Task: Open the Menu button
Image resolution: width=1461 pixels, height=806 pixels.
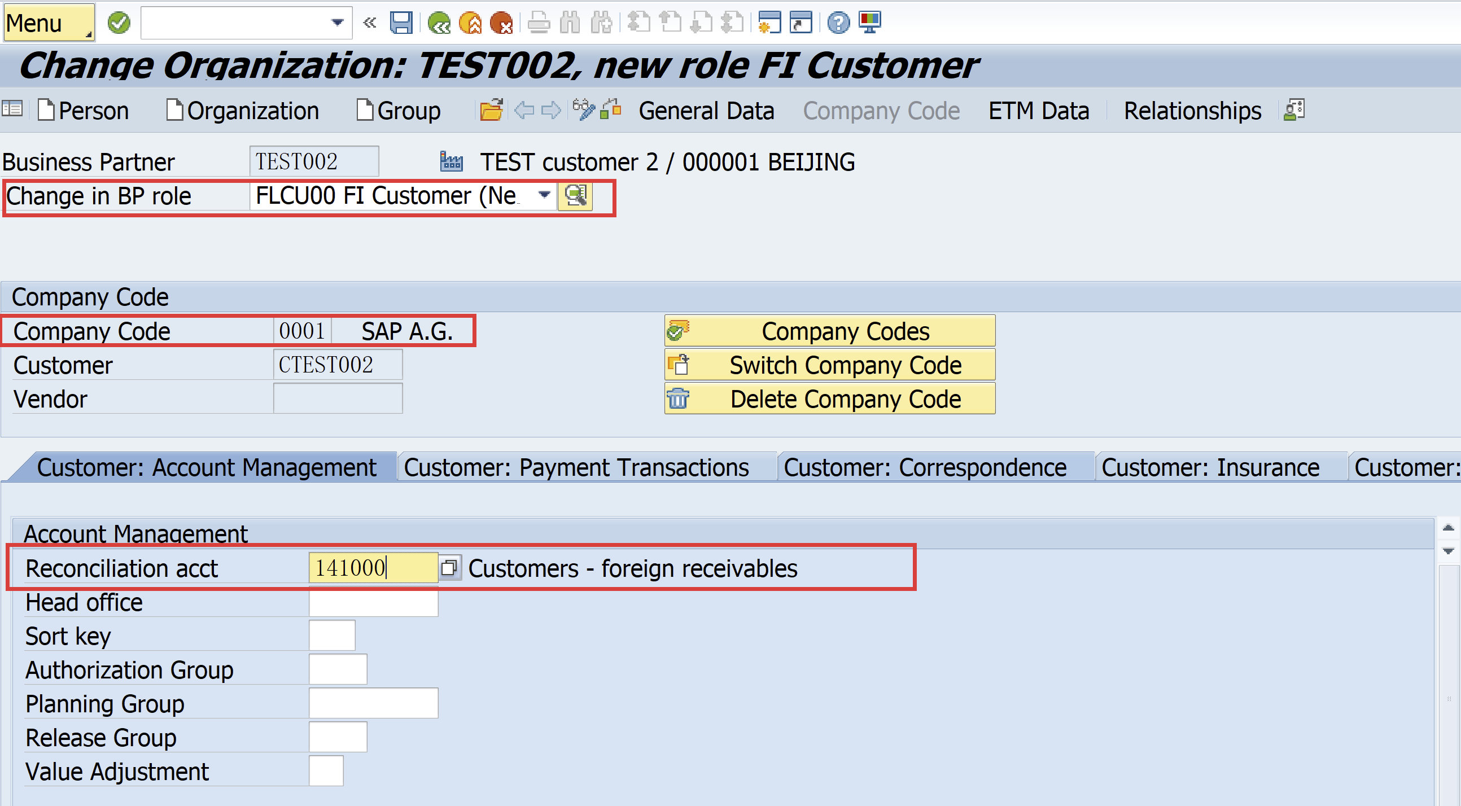Action: click(x=49, y=23)
